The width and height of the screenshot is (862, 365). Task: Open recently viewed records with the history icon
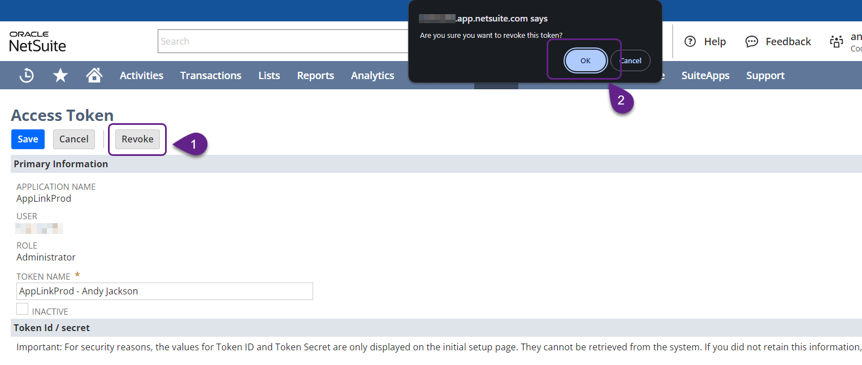pos(26,75)
